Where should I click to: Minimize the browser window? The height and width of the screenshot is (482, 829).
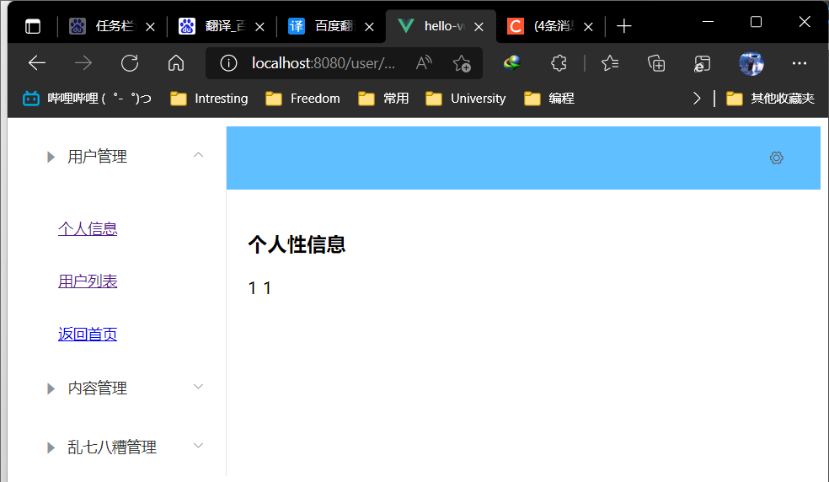tap(708, 22)
